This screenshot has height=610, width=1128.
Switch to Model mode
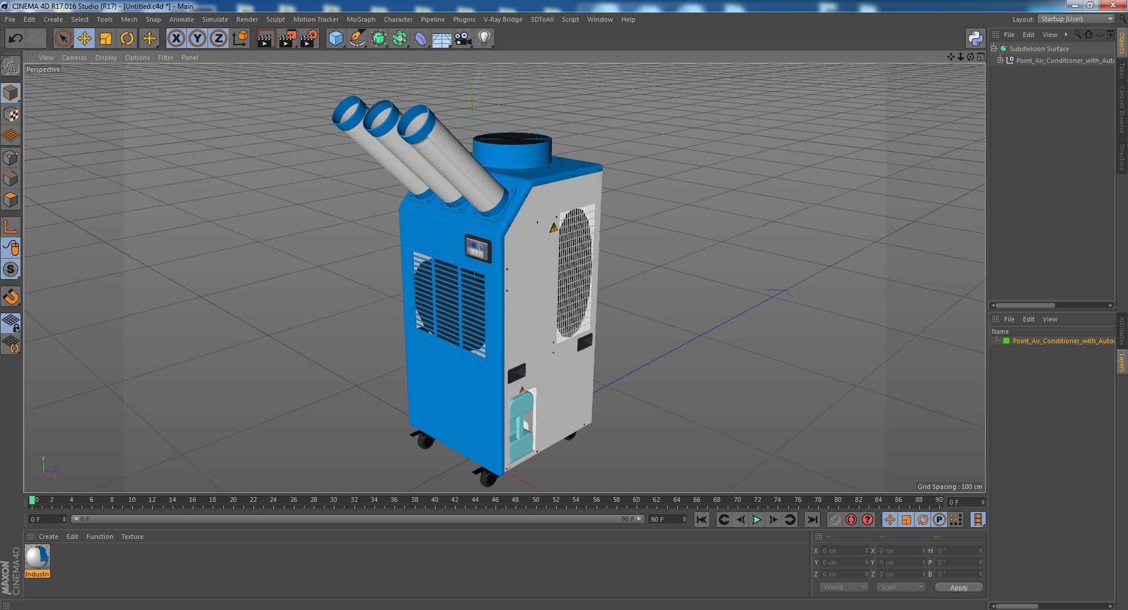11,93
